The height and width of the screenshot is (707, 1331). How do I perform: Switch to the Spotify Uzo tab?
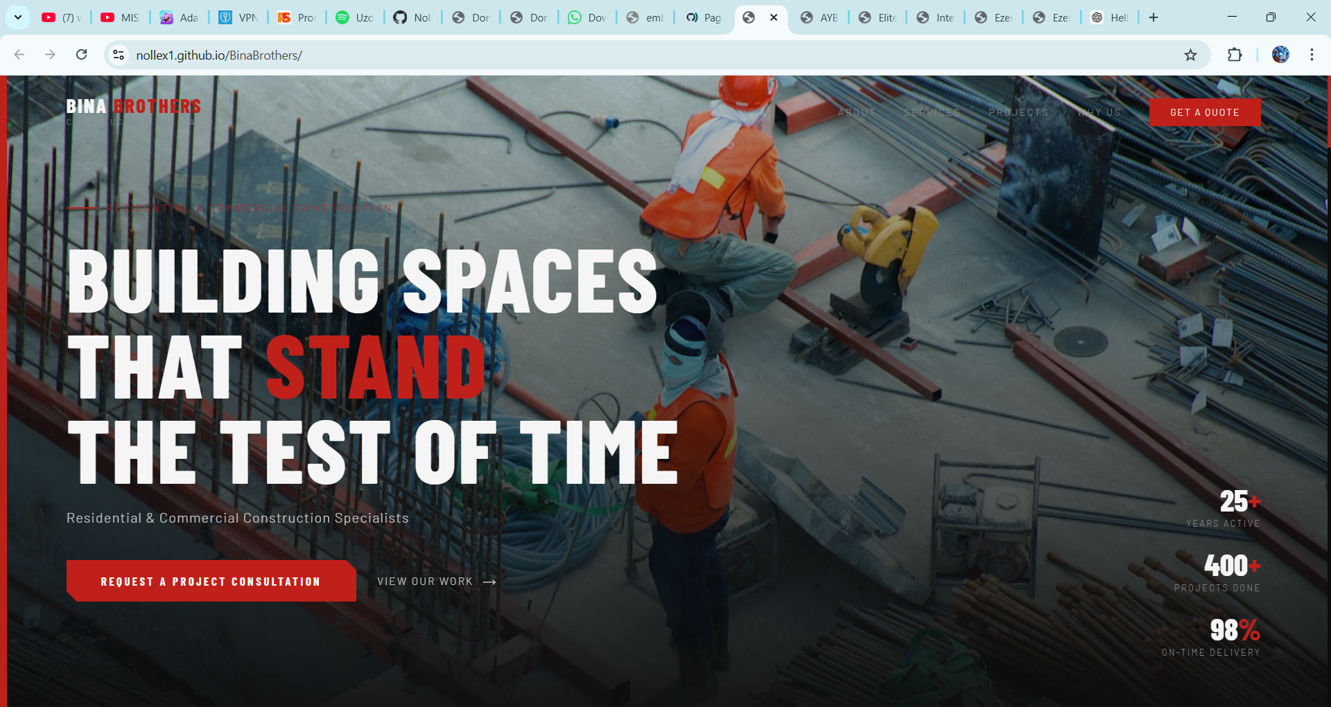354,17
